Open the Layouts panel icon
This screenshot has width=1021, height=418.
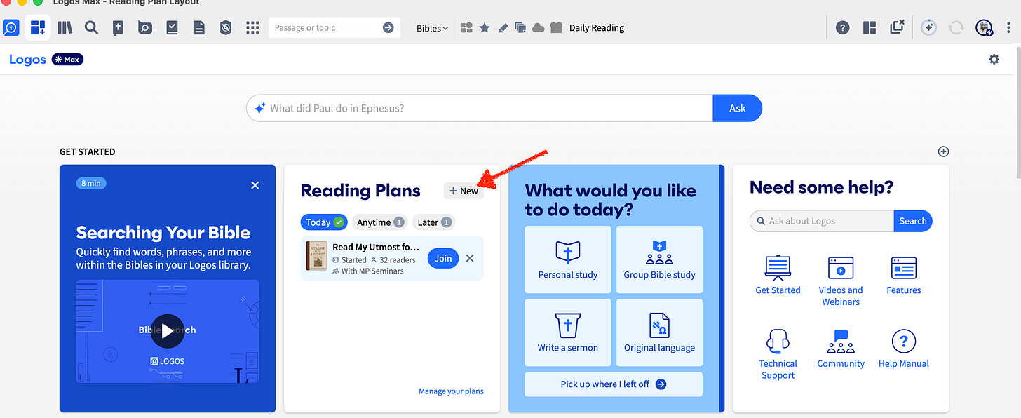(870, 28)
